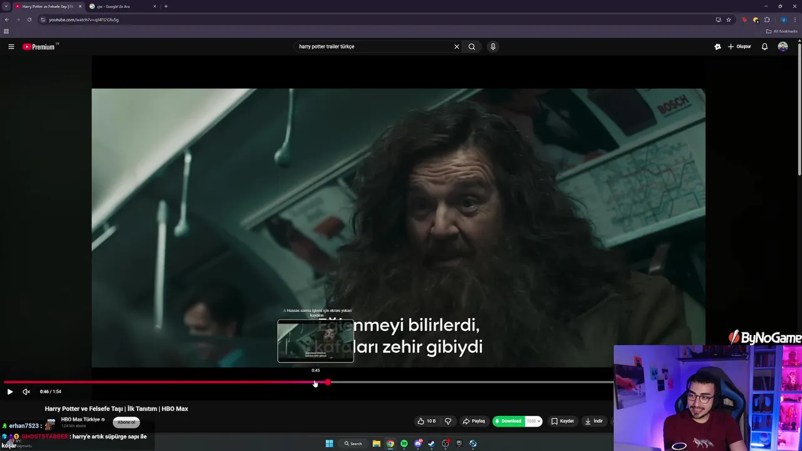Click the seek preview thumbnail at 0:45
The width and height of the screenshot is (802, 451).
tap(316, 341)
